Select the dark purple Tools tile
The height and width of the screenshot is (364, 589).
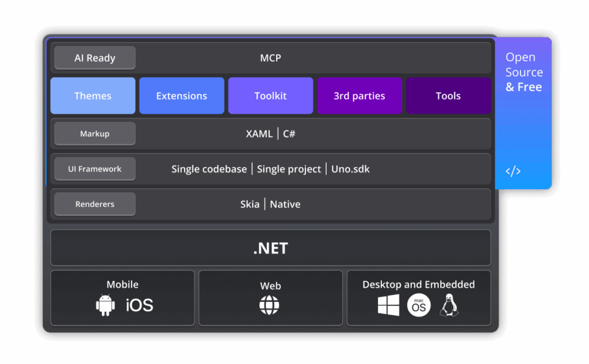point(448,96)
